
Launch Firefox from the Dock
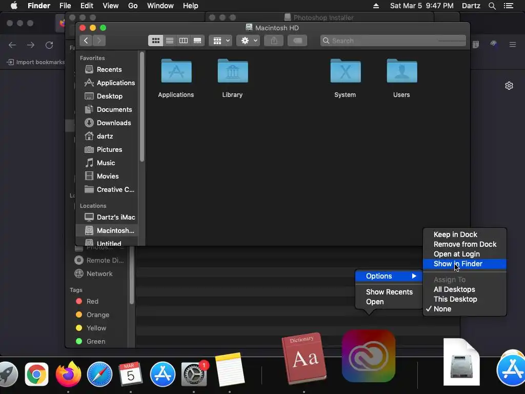coord(68,373)
